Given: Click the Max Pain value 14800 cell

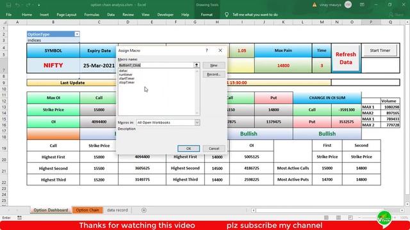Looking at the screenshot, I should tap(283, 65).
